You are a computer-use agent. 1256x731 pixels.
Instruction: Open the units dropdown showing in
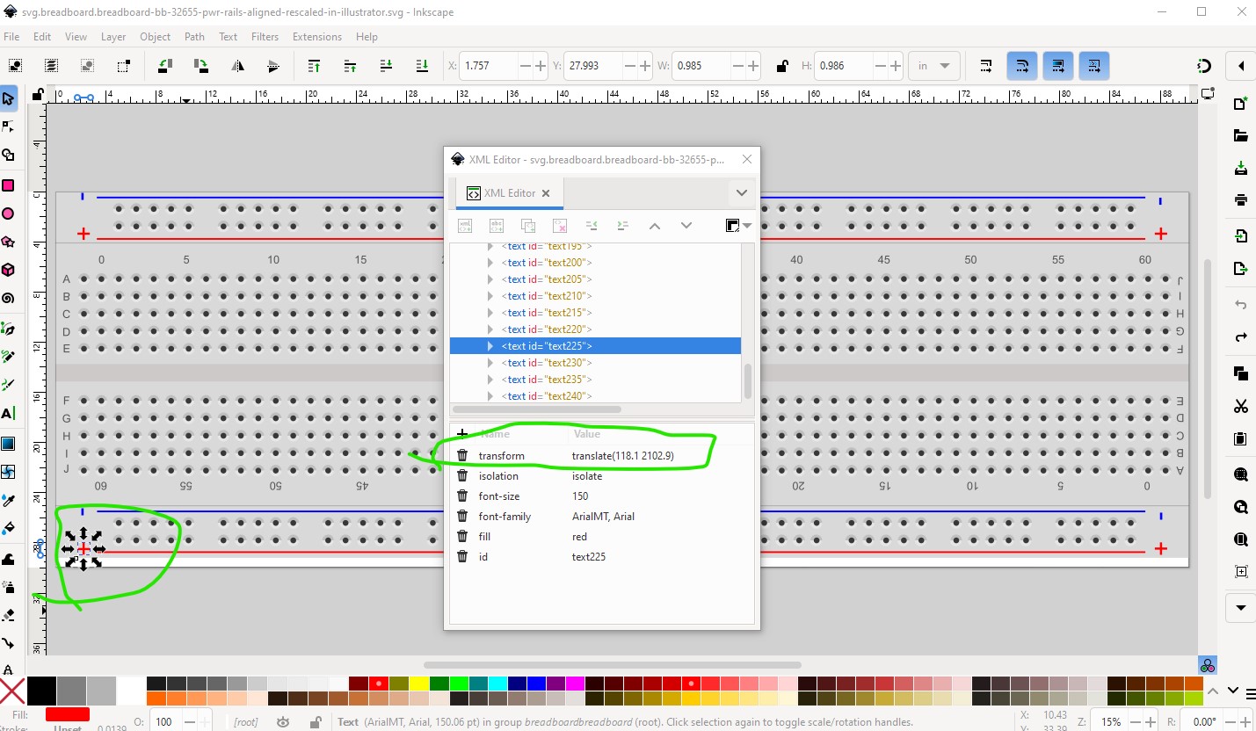pyautogui.click(x=934, y=66)
